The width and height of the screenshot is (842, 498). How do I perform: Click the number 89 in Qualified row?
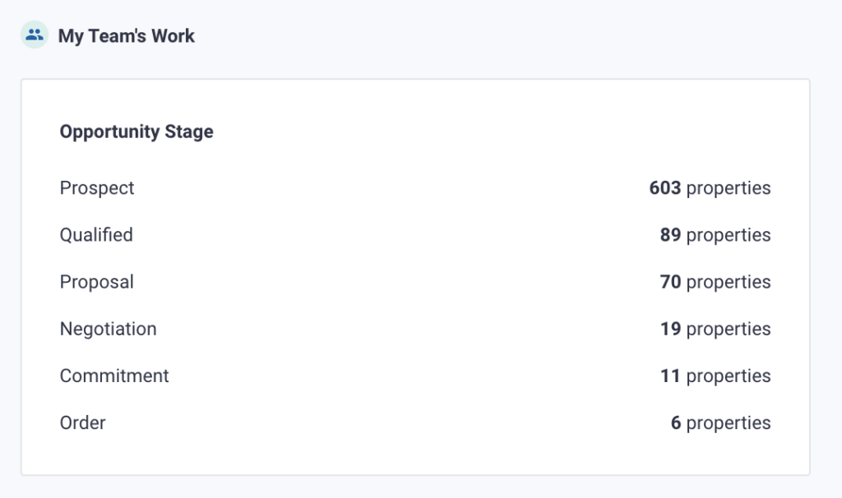tap(670, 235)
